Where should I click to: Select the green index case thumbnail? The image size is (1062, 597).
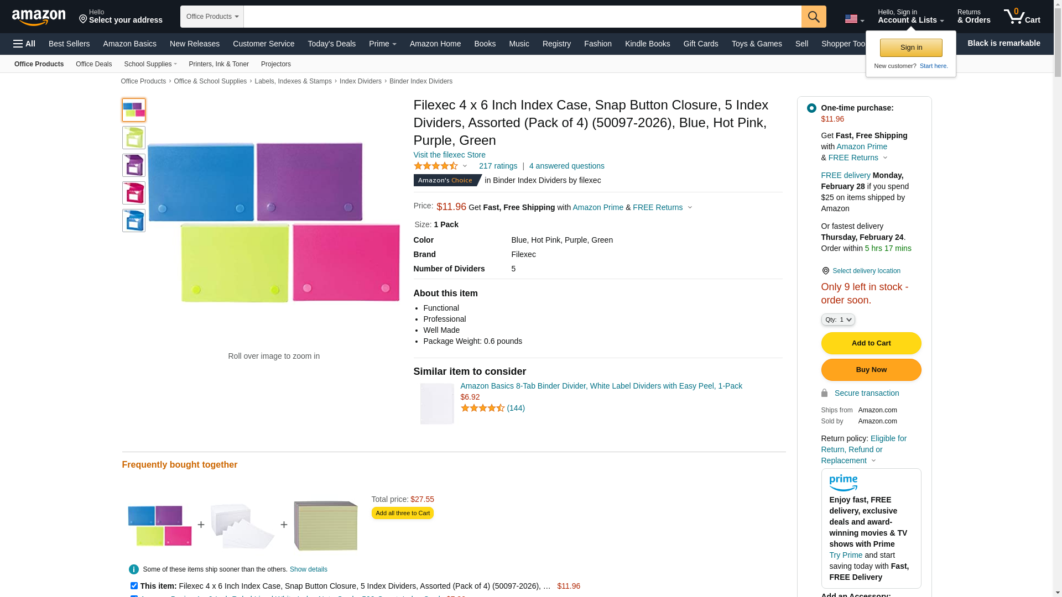pos(134,138)
